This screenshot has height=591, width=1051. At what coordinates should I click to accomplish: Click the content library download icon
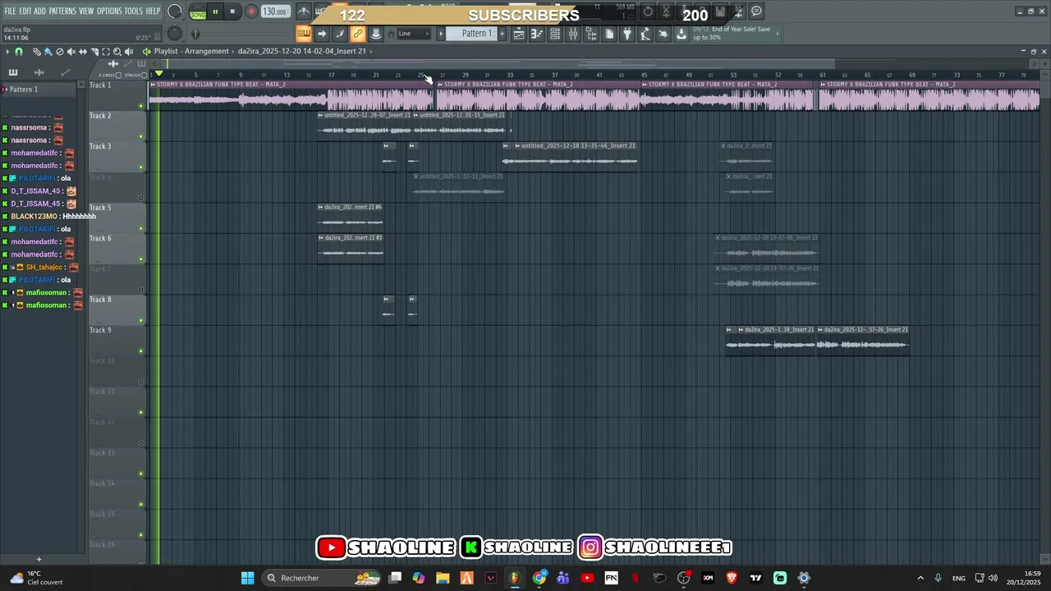pyautogui.click(x=682, y=34)
